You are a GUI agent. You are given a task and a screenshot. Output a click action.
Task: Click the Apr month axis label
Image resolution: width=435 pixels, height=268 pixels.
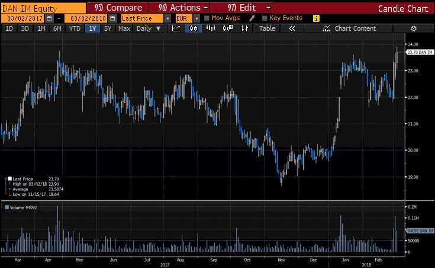tap(48, 260)
